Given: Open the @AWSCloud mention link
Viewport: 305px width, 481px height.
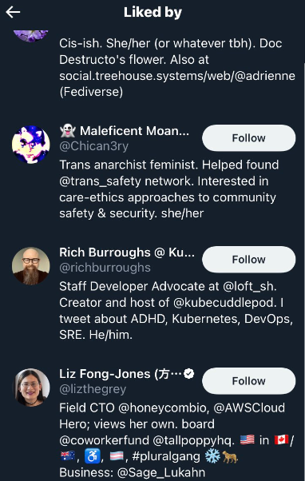Looking at the screenshot, I should 249,408.
